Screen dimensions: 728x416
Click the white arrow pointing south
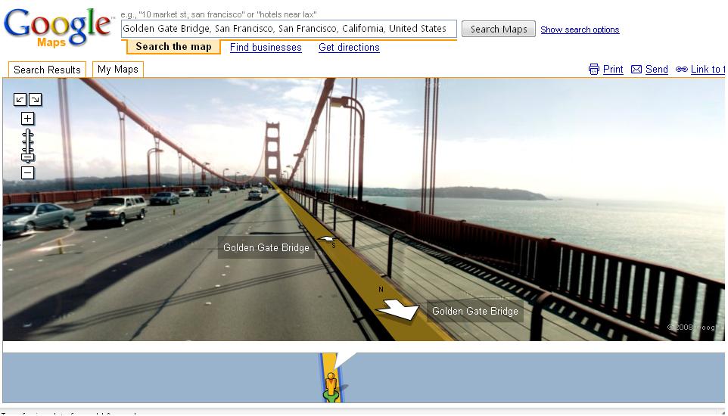328,239
